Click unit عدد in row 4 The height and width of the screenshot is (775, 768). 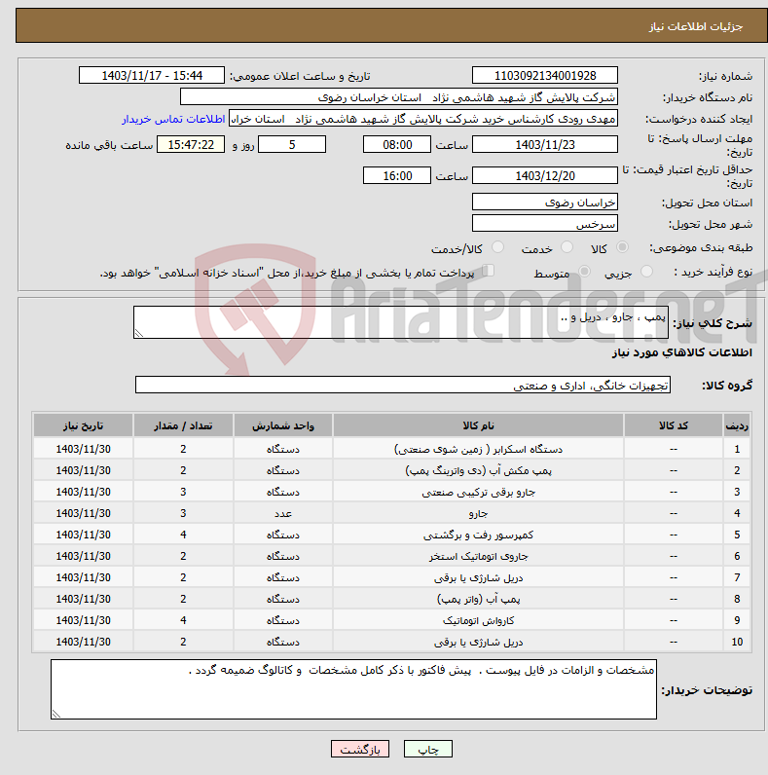point(283,513)
